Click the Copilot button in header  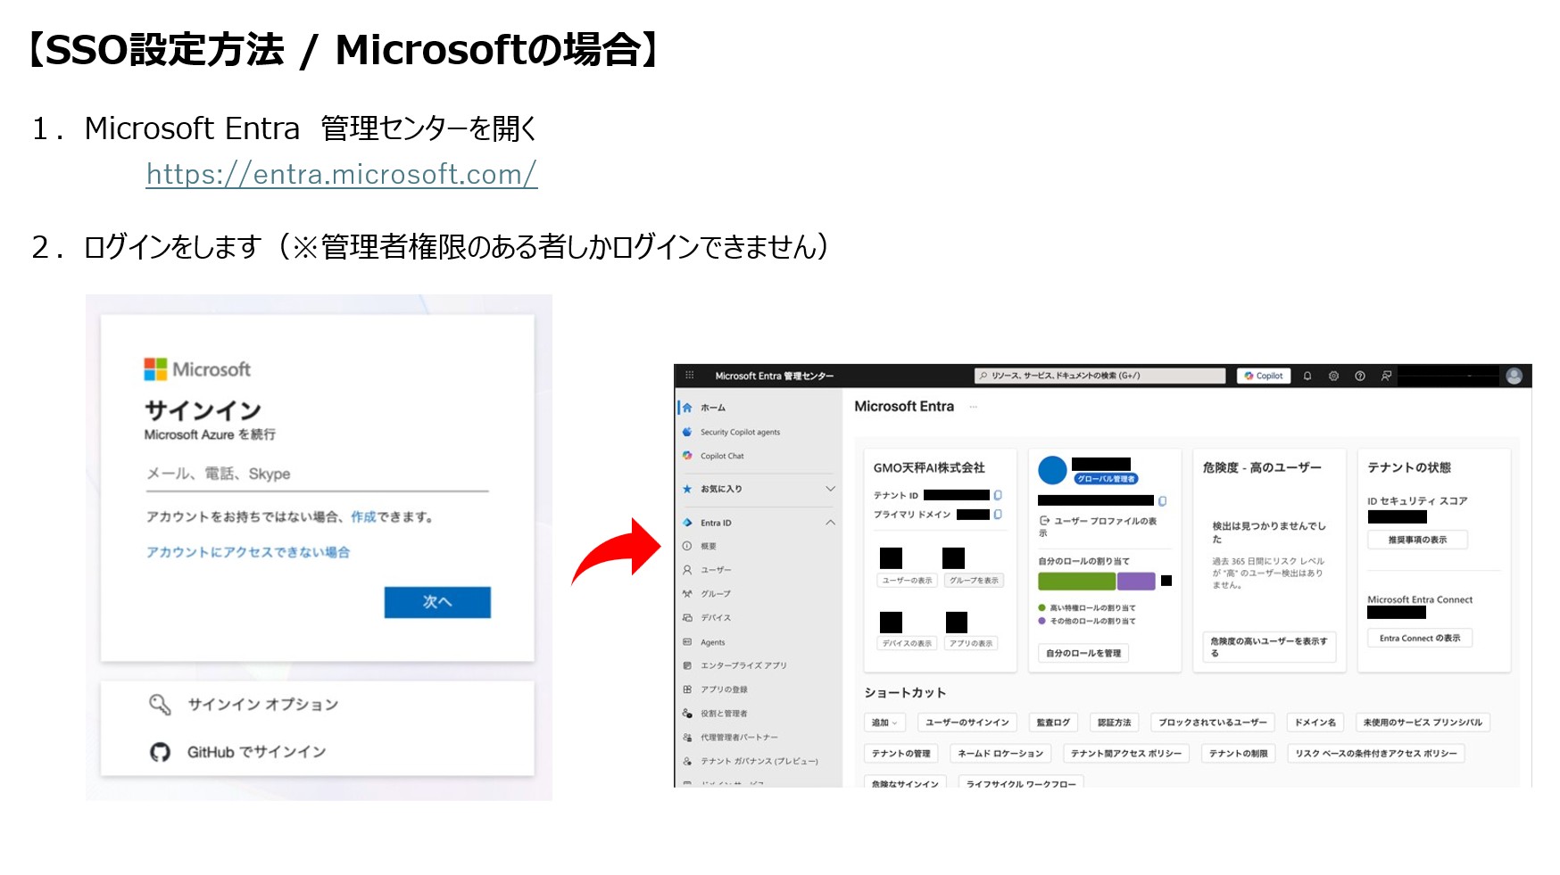click(x=1264, y=376)
